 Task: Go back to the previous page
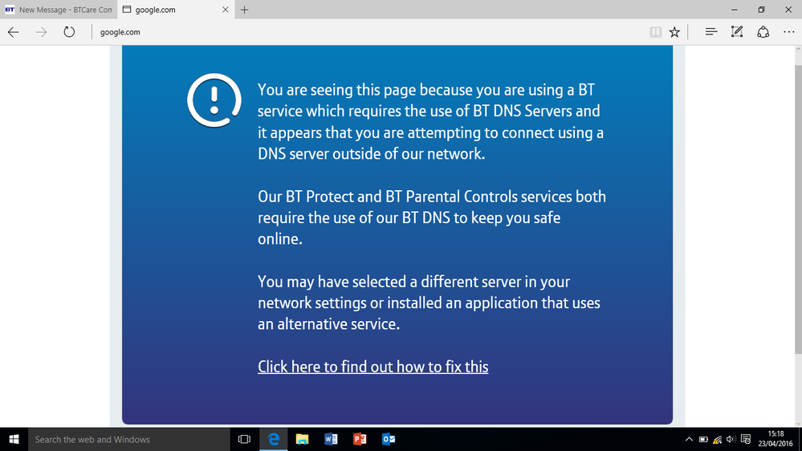(x=14, y=32)
